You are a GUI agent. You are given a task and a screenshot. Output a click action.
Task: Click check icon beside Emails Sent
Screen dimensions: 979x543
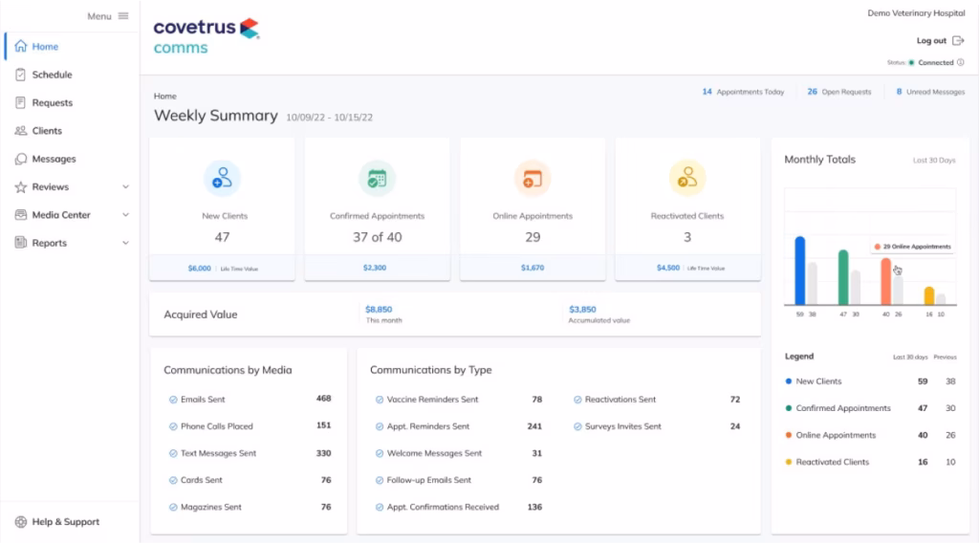click(x=173, y=400)
